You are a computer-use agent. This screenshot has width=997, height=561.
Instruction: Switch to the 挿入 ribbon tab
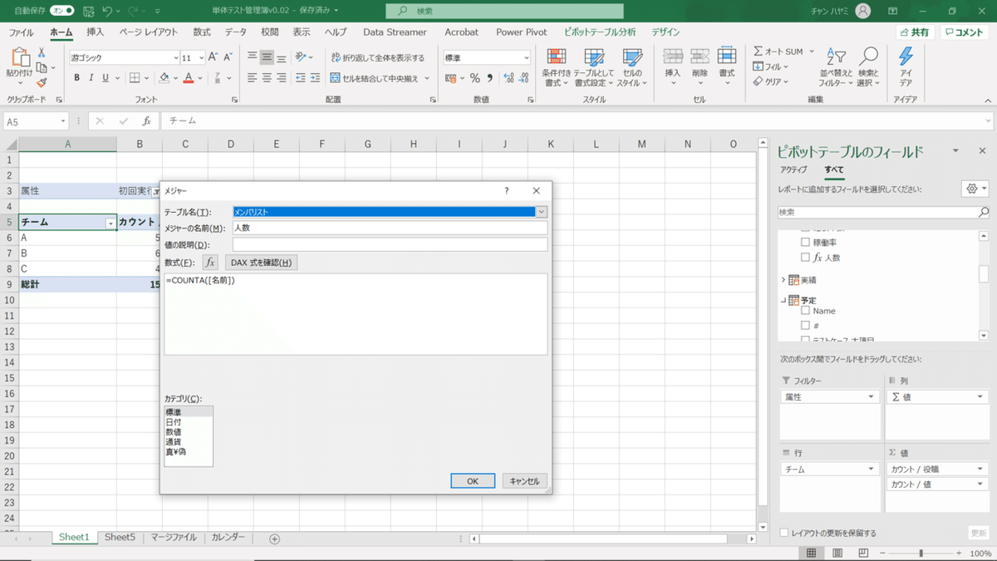pos(96,32)
